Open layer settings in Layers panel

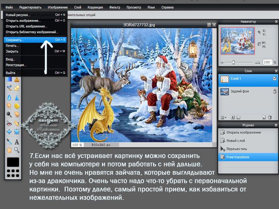click(x=223, y=117)
